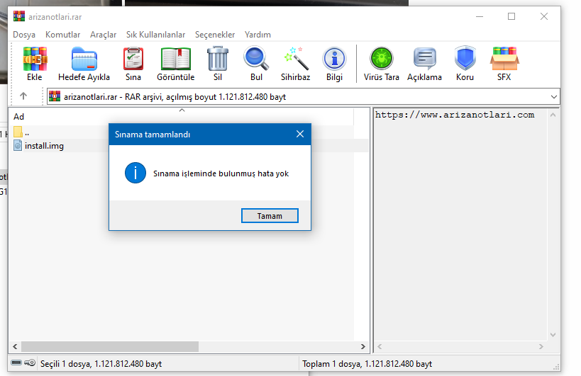The image size is (581, 376).
Task: Click 'Seçili 1 dosya' status text
Action: [x=101, y=364]
